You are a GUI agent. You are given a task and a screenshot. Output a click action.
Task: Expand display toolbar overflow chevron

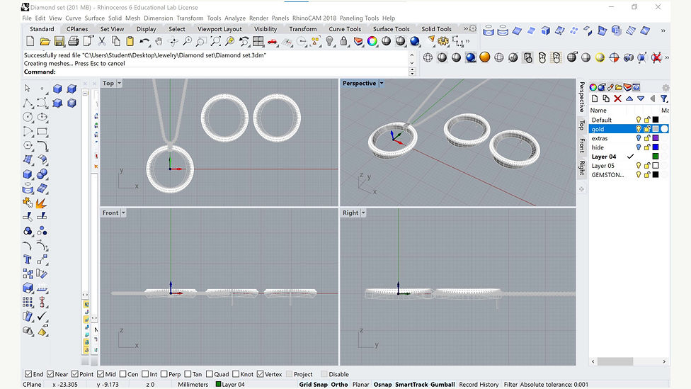click(x=667, y=57)
